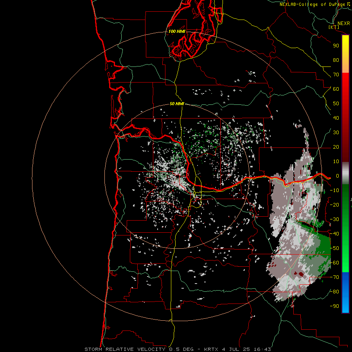Screen dimensions: 352x352
Task: Click the NEXR label at top right
Action: 344,23
